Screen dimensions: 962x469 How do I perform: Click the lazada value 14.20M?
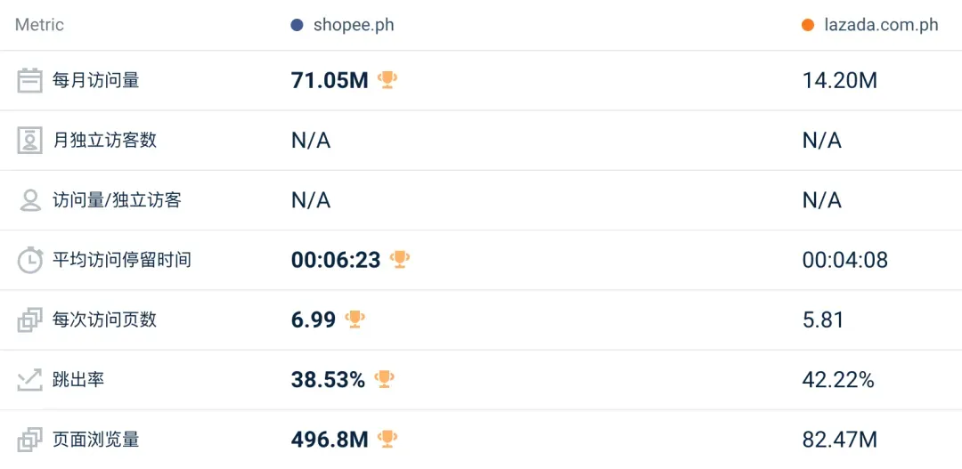click(x=840, y=80)
